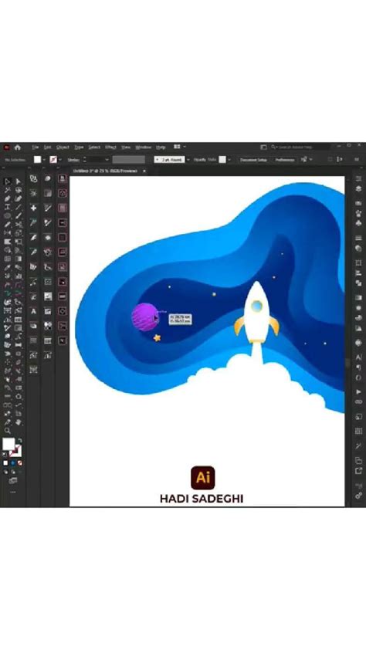Screen dimensions: 366x650
Task: Open the Window menu
Action: [x=144, y=147]
